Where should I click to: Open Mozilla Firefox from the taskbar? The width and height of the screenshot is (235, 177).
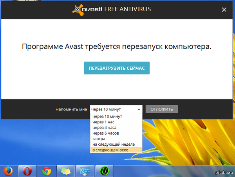click(8, 171)
